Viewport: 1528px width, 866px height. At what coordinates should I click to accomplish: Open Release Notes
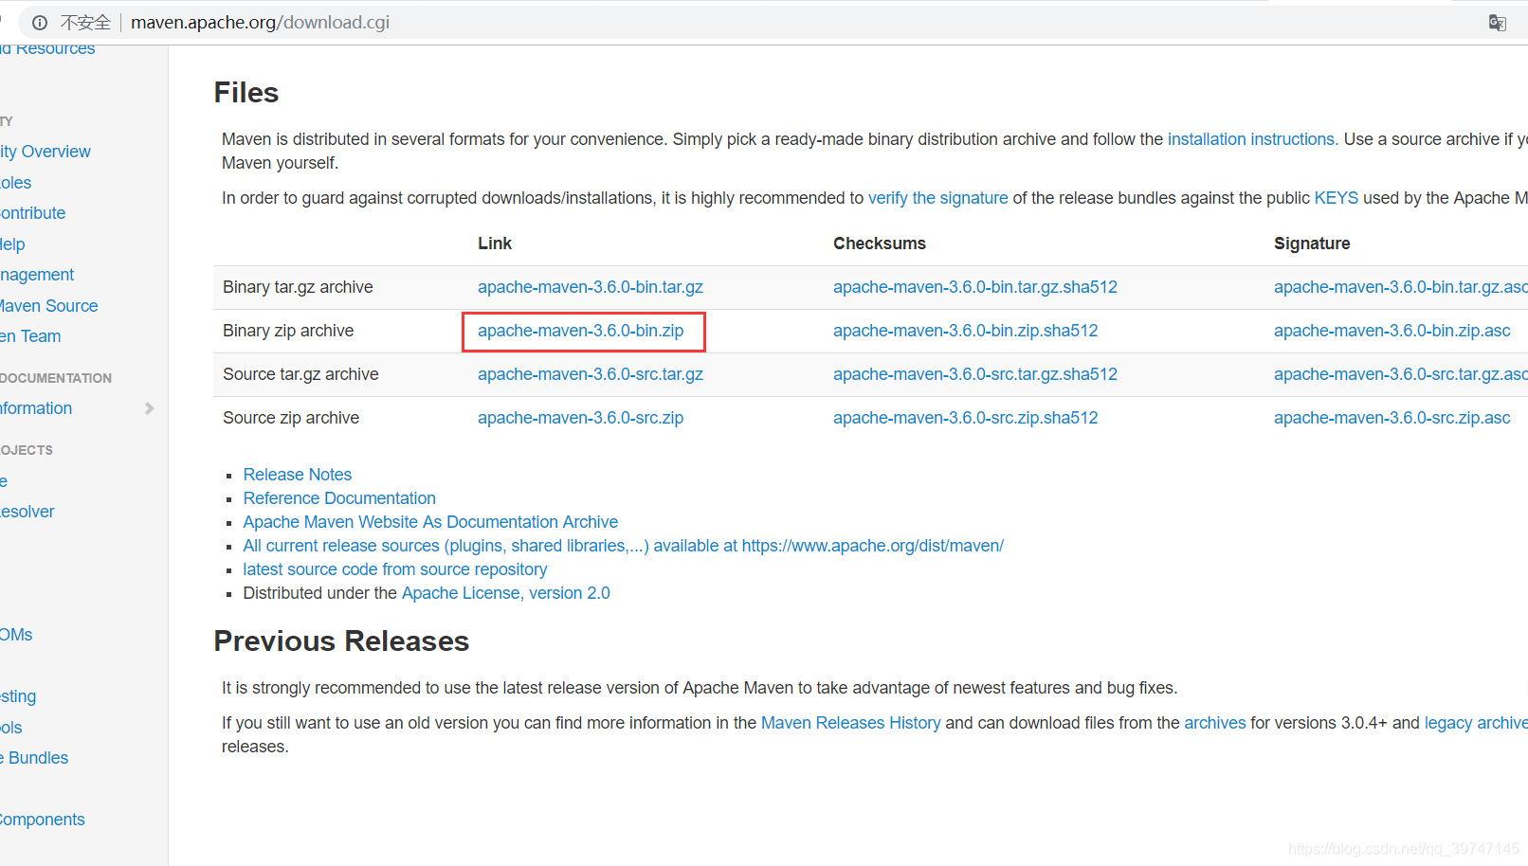pyautogui.click(x=298, y=475)
